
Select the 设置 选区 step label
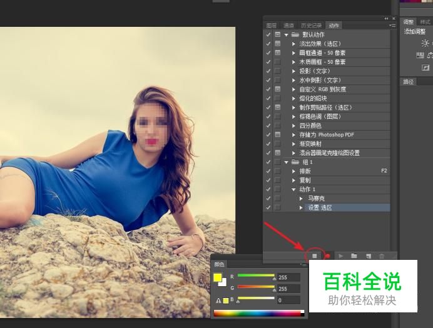coord(320,207)
